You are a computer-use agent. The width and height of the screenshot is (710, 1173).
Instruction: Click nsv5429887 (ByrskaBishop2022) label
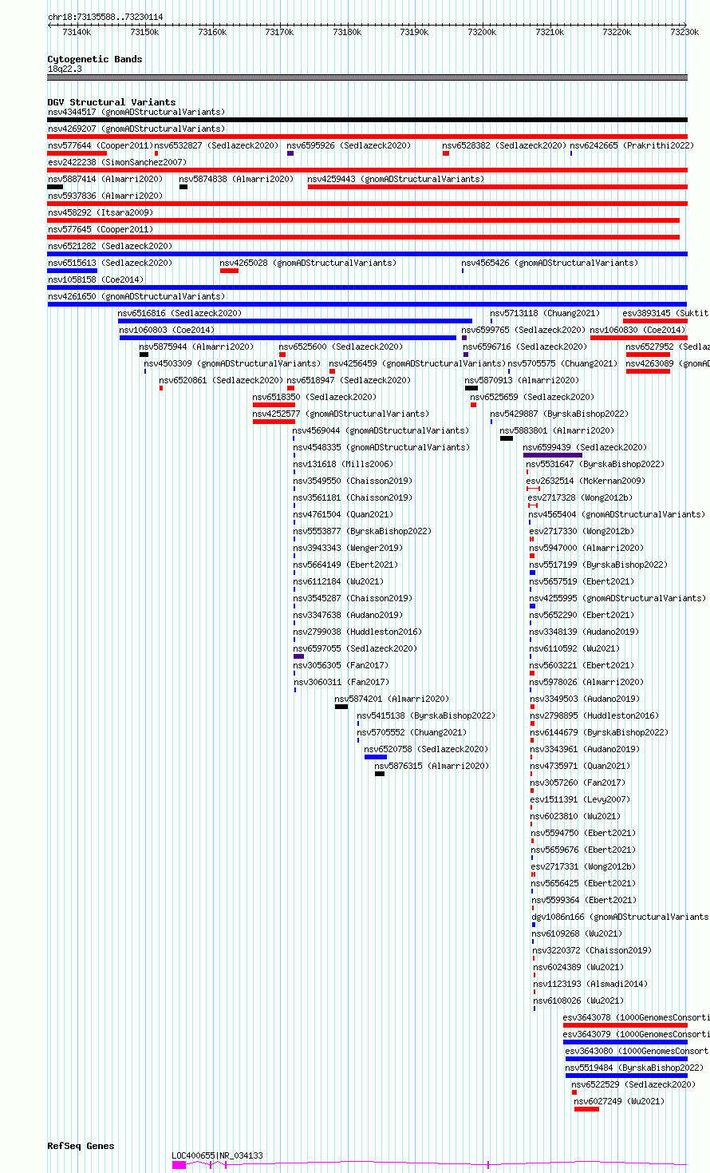pos(559,414)
